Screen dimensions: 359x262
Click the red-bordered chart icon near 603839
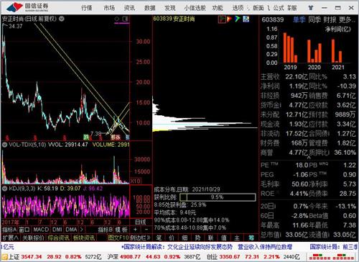coord(222,19)
